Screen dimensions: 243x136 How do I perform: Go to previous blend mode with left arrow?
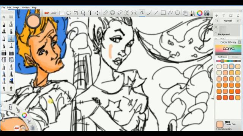218,21
